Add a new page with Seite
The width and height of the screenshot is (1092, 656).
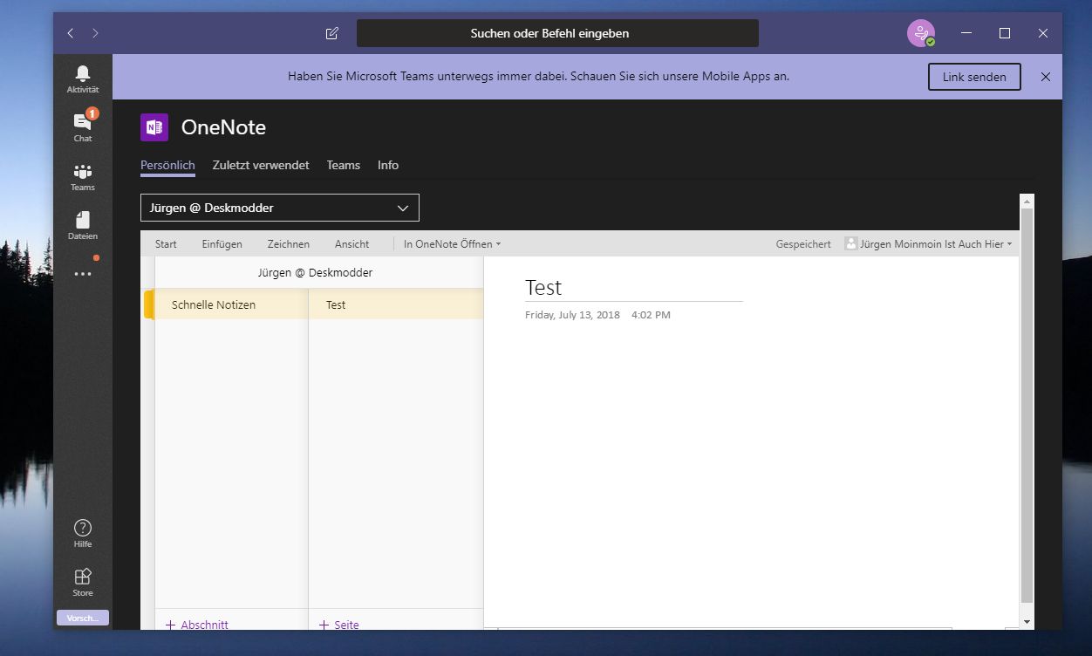pyautogui.click(x=339, y=625)
